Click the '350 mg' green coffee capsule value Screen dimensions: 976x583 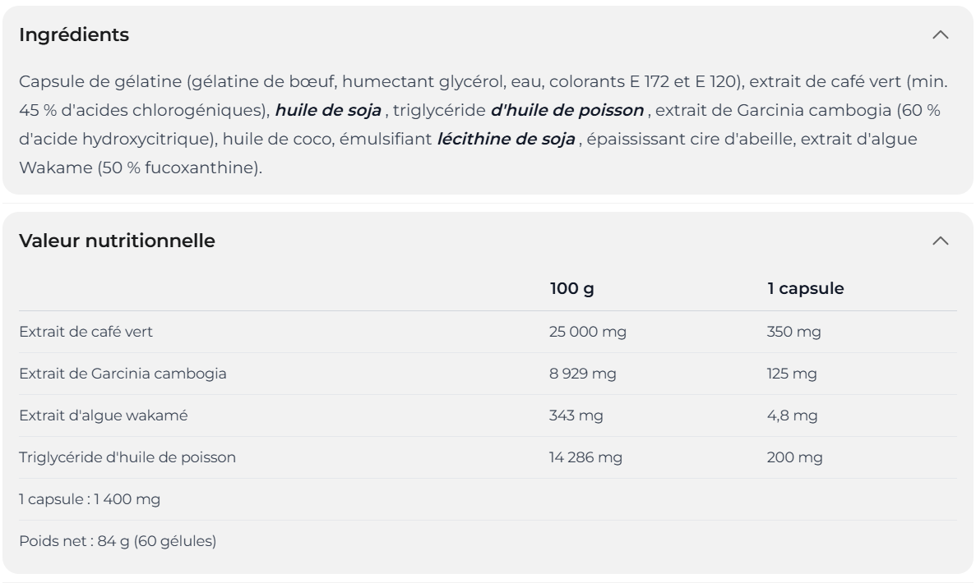tap(793, 332)
